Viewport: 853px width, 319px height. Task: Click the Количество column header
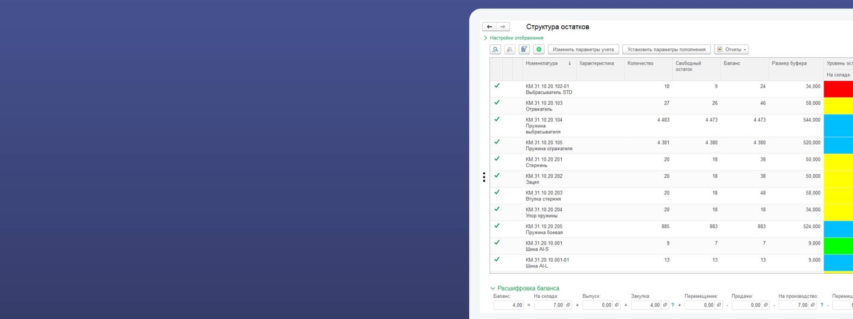(648, 69)
